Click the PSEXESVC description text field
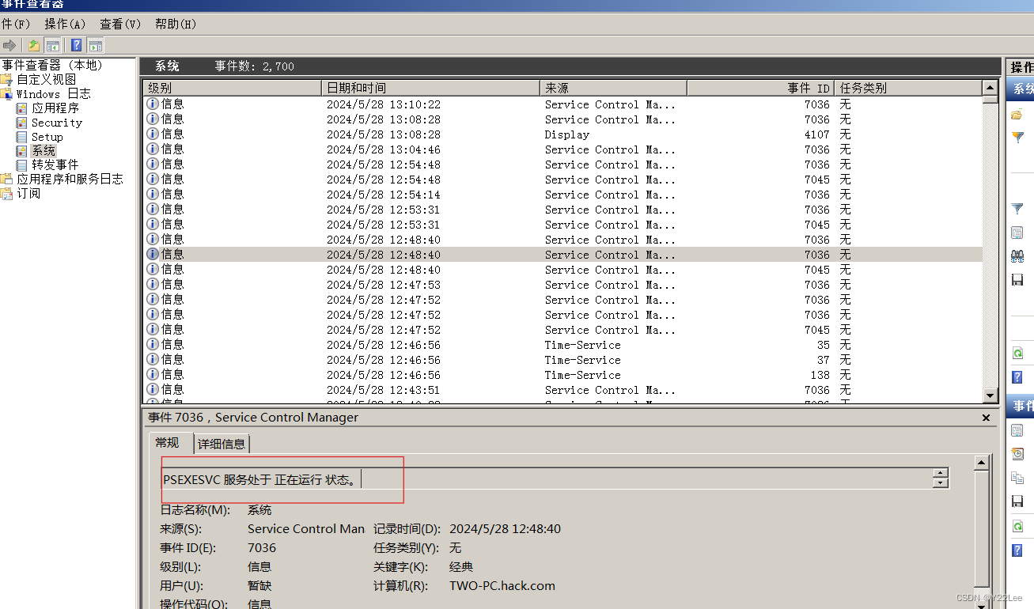The height and width of the screenshot is (609, 1034). tap(547, 478)
